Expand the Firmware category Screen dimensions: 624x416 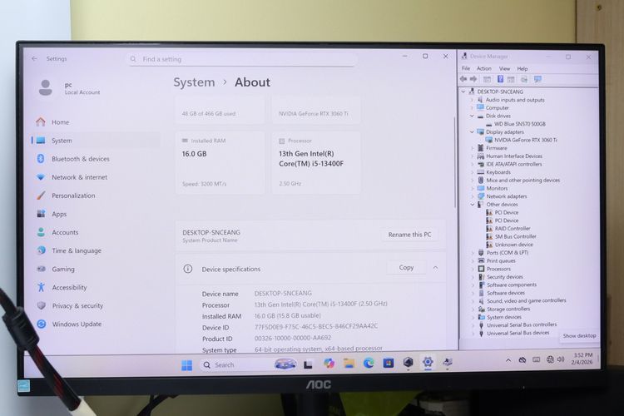[x=473, y=148]
